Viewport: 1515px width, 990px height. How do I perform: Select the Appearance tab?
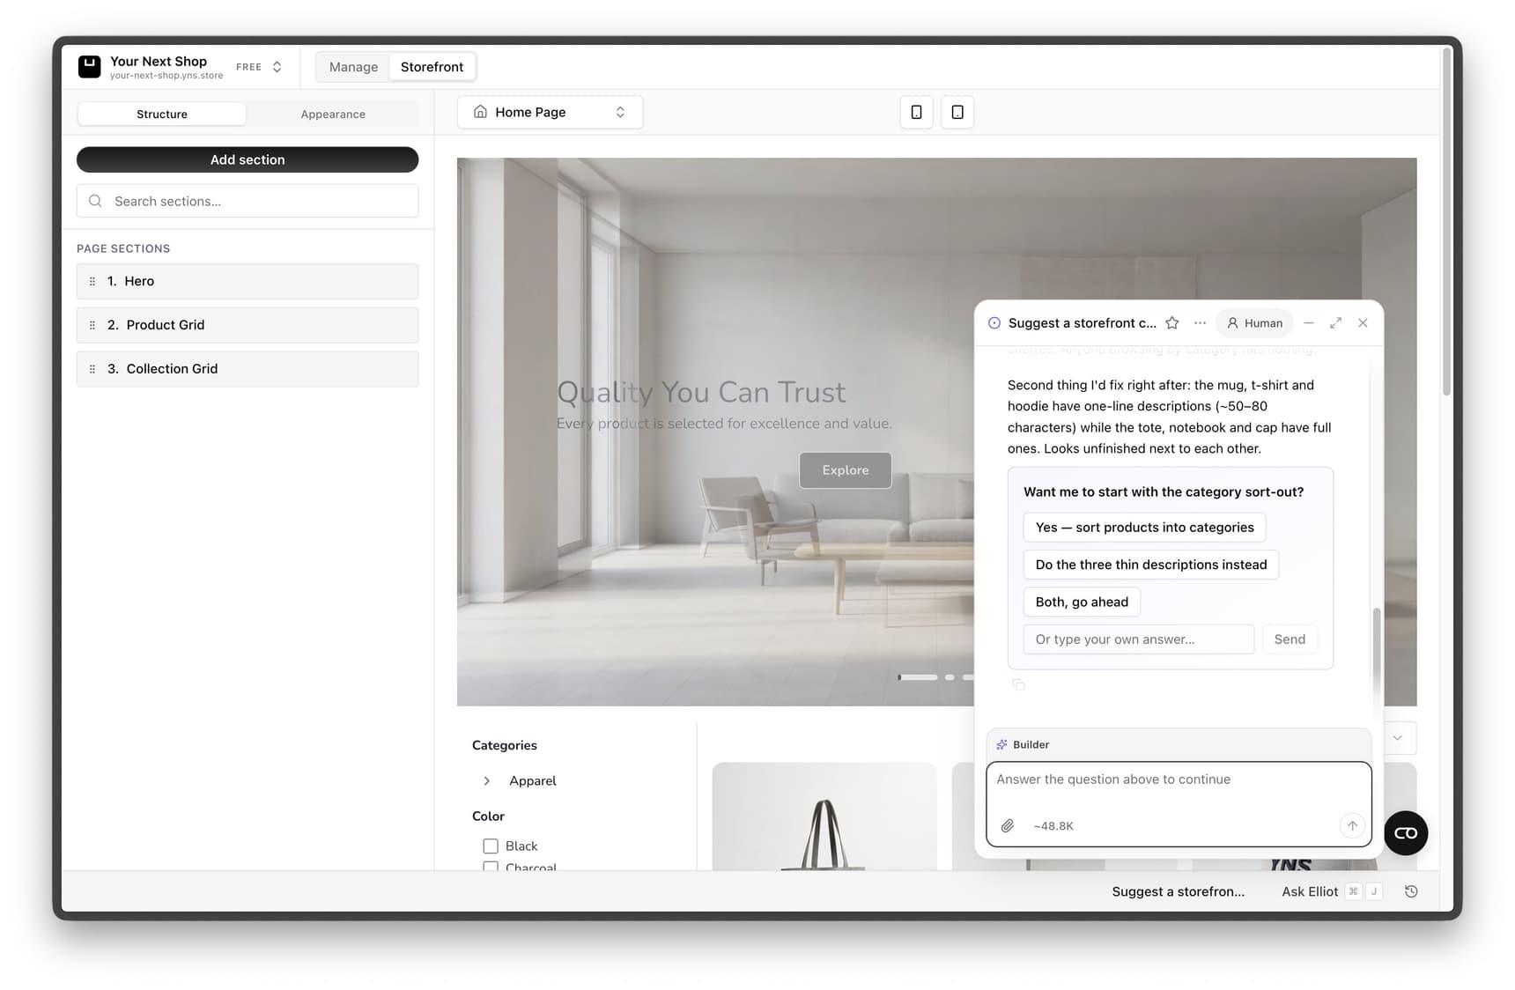(333, 115)
